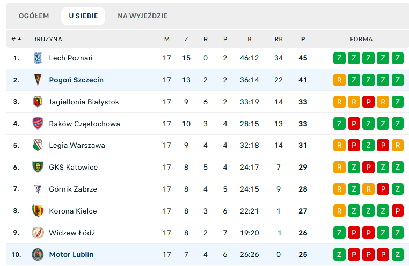This screenshot has height=266, width=409.
Task: Click the Legia Warszawa club crest
Action: 38,145
